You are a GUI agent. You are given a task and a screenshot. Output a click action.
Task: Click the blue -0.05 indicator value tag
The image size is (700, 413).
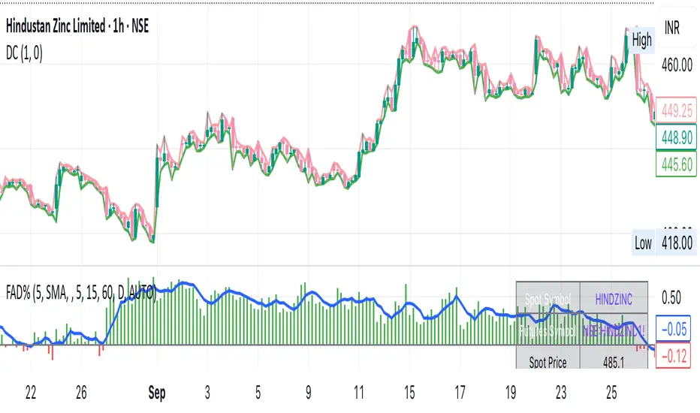tap(677, 328)
